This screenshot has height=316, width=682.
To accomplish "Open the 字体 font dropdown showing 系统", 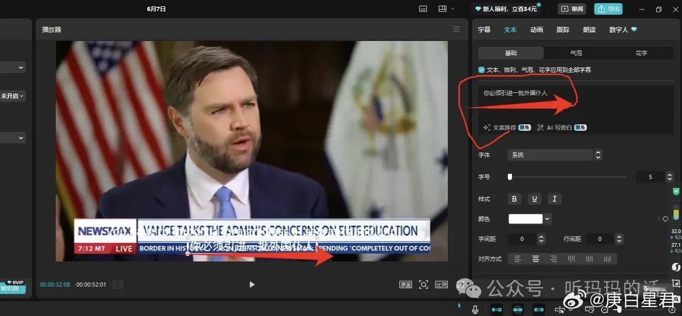I will click(x=550, y=155).
